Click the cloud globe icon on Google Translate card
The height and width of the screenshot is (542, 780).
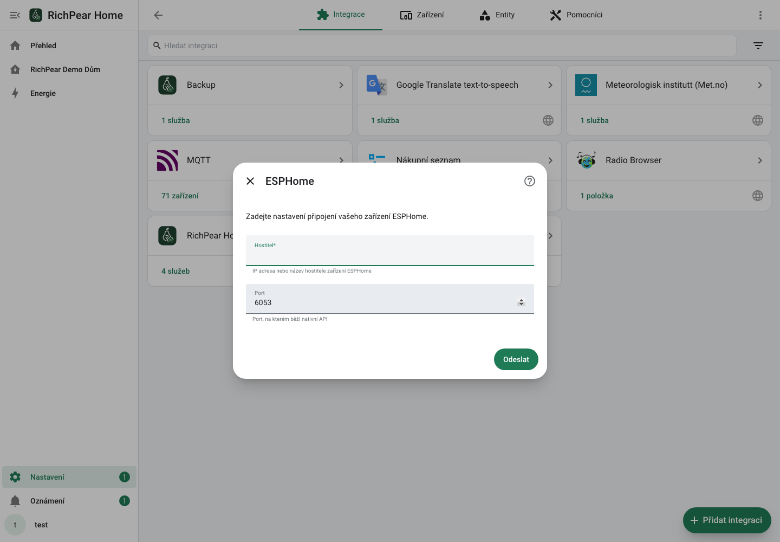[x=548, y=120]
